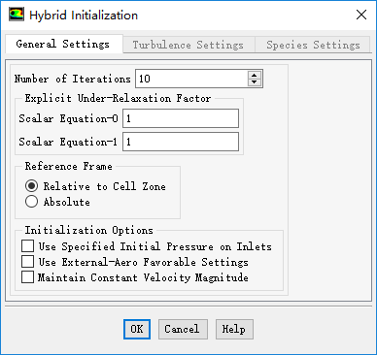Viewport: 377px width, 355px height.
Task: Select the Absolute reference frame radio button
Action: point(31,202)
